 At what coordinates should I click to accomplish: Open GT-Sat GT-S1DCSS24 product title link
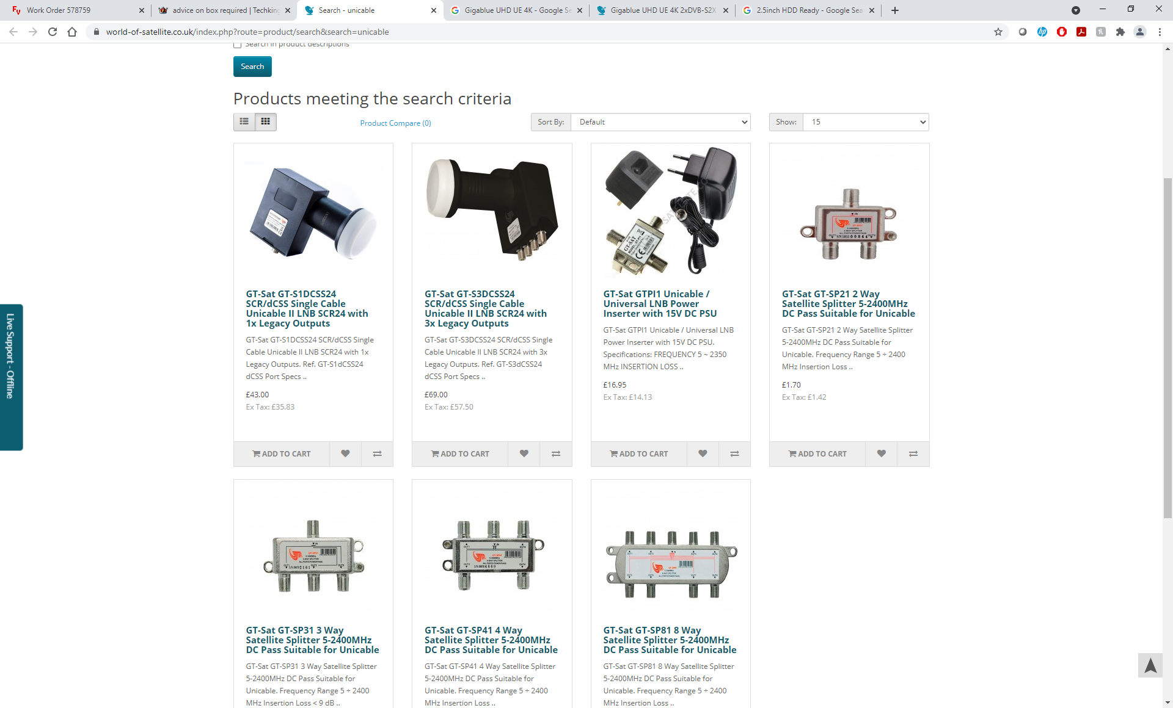[x=307, y=309]
